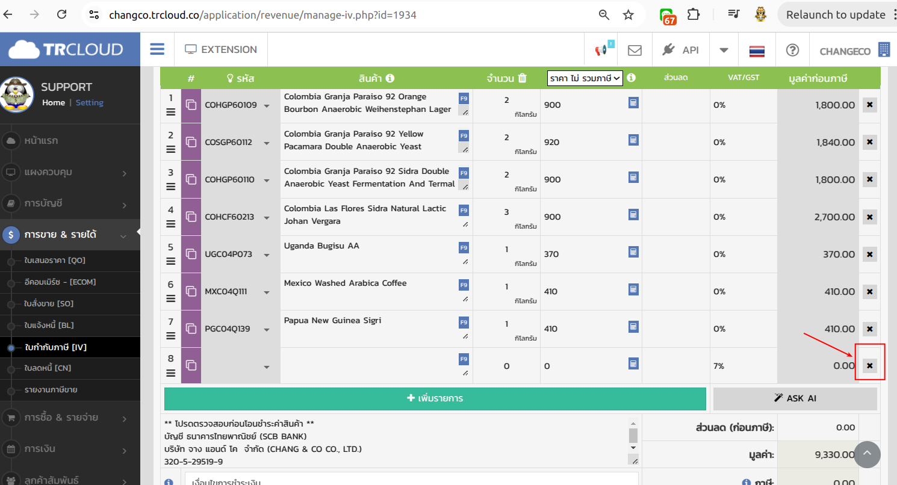Screen dimensions: 897x485
Task: Expand the caret dropdown next to API
Action: [724, 50]
